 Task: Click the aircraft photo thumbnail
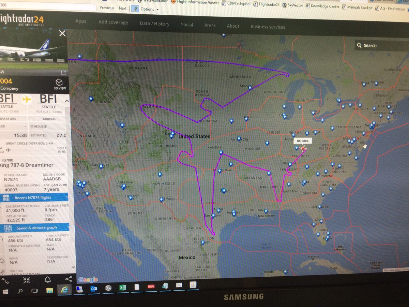(34, 50)
